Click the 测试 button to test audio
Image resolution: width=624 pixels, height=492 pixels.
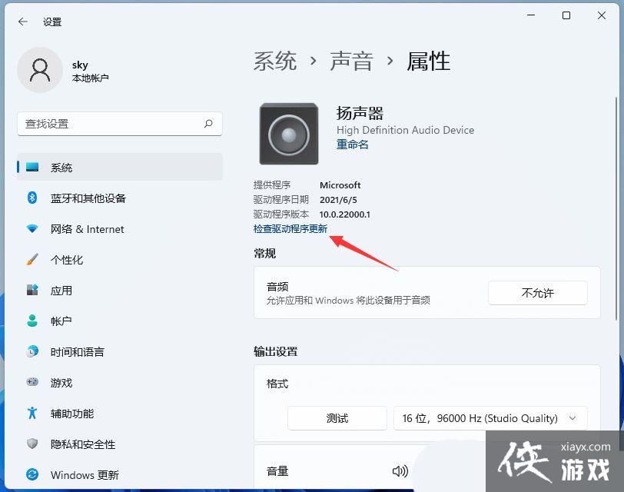pos(337,418)
